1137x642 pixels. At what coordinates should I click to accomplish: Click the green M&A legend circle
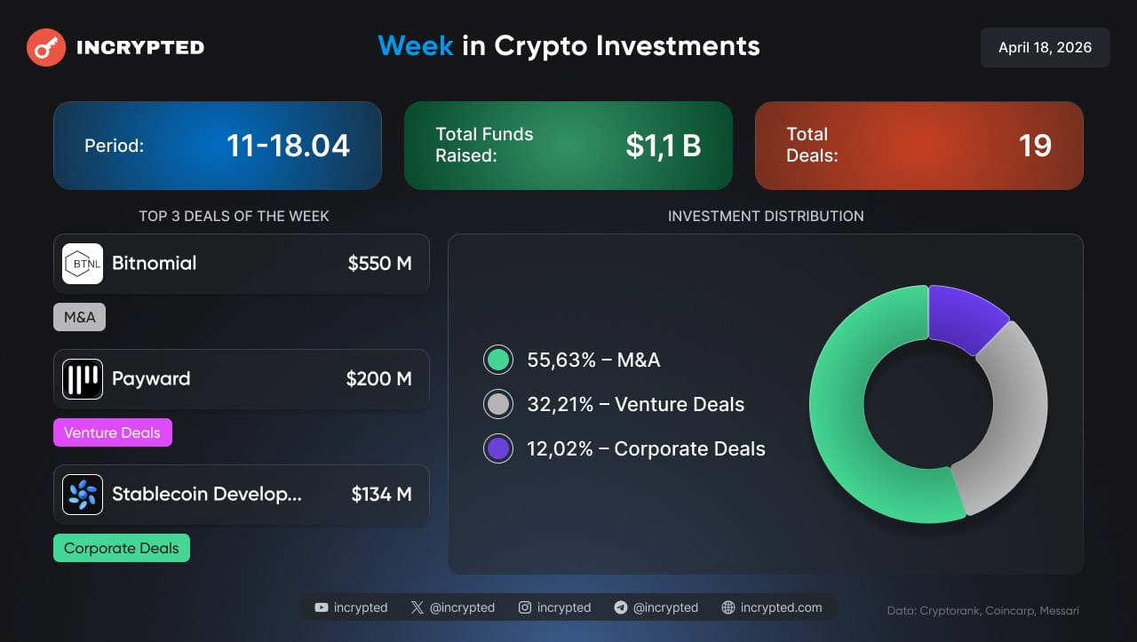click(498, 360)
